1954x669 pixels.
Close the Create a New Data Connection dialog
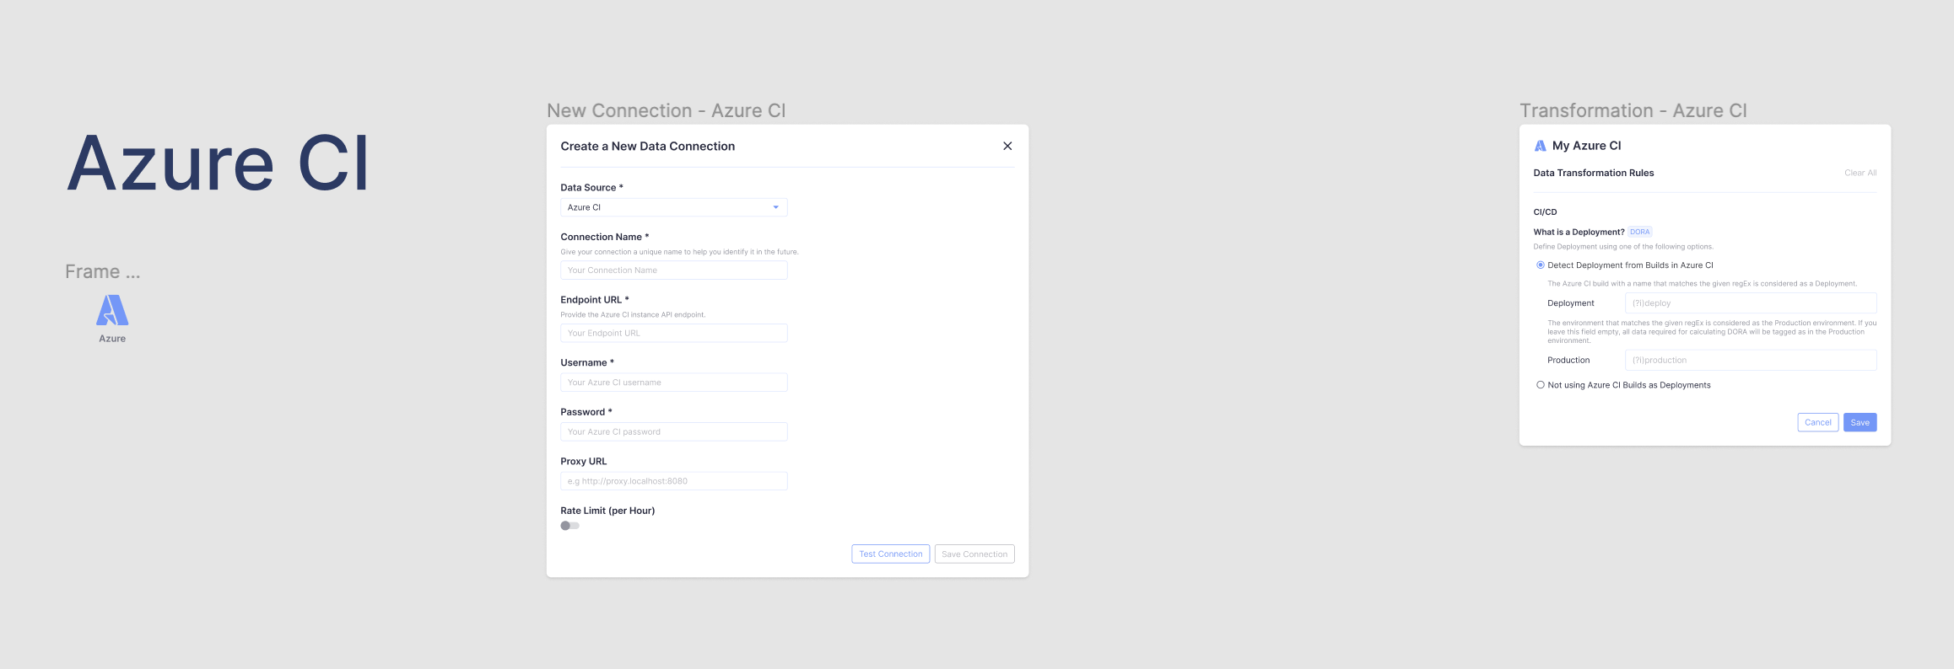(x=1007, y=146)
